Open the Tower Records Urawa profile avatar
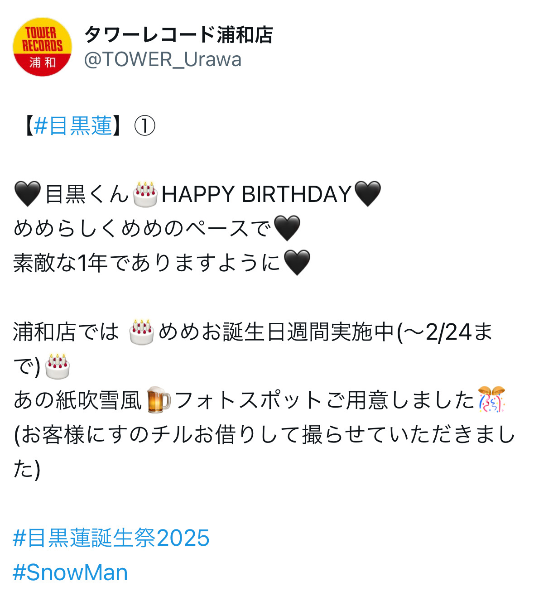This screenshot has height=601, width=534. coord(42,47)
